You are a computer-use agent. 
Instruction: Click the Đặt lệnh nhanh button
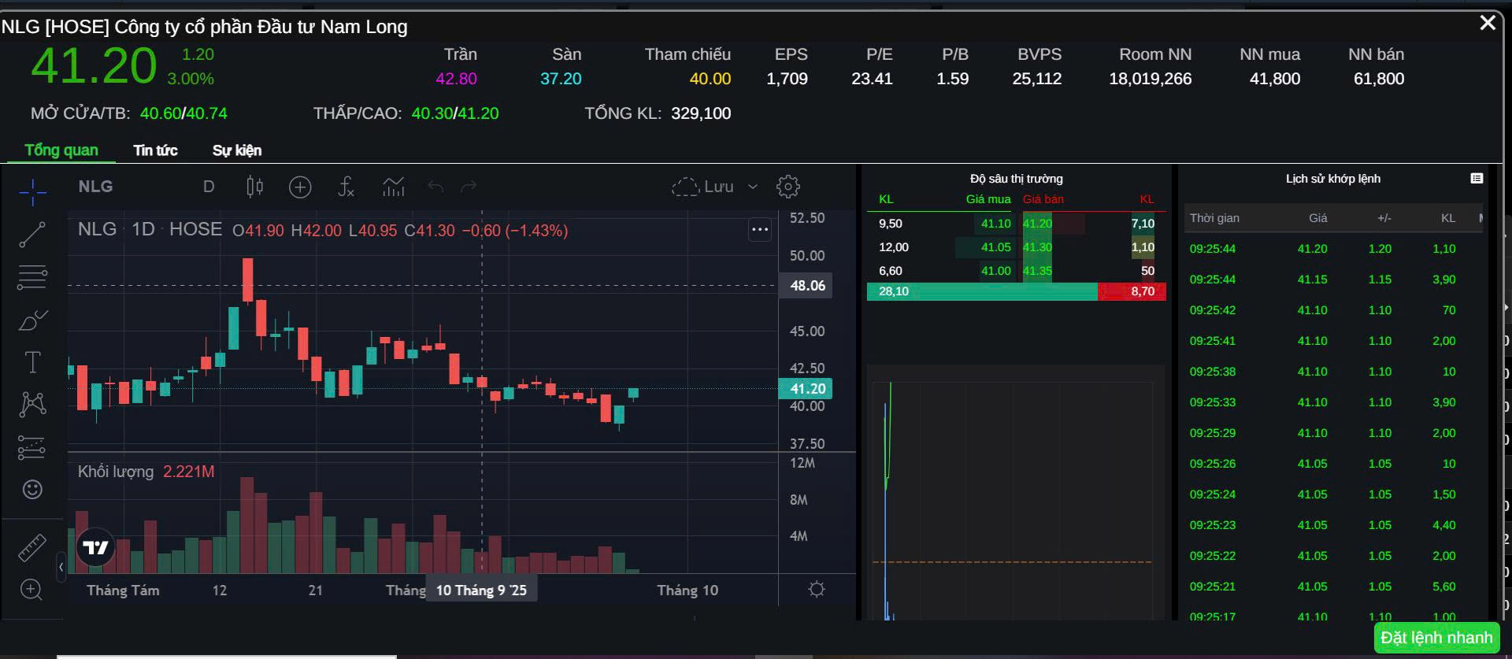point(1436,638)
